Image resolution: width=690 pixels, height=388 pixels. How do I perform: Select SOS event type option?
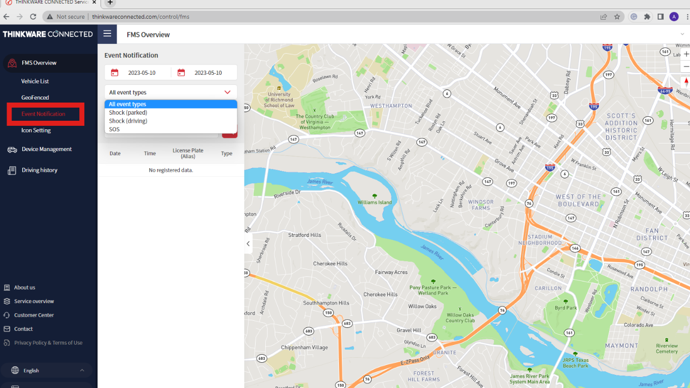coord(171,129)
